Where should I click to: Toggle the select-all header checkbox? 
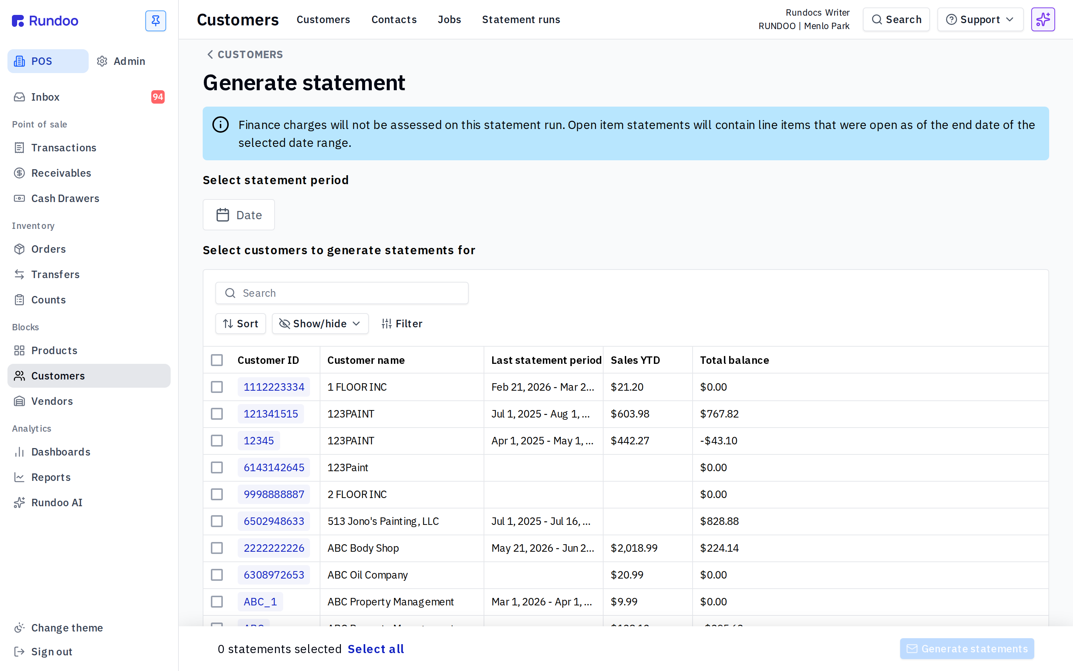(217, 360)
